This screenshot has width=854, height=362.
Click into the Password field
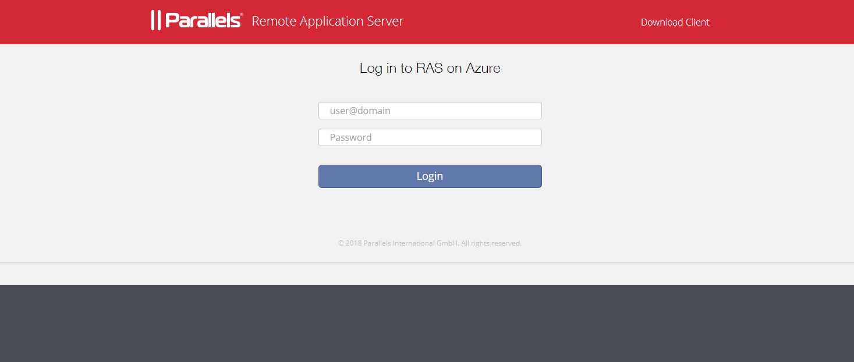[430, 137]
